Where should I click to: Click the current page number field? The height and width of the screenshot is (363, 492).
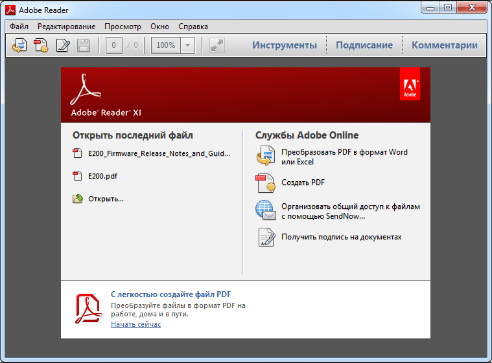pos(113,45)
